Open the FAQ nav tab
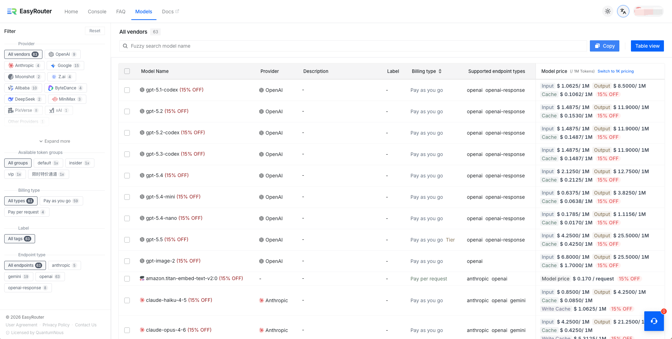 coord(121,12)
